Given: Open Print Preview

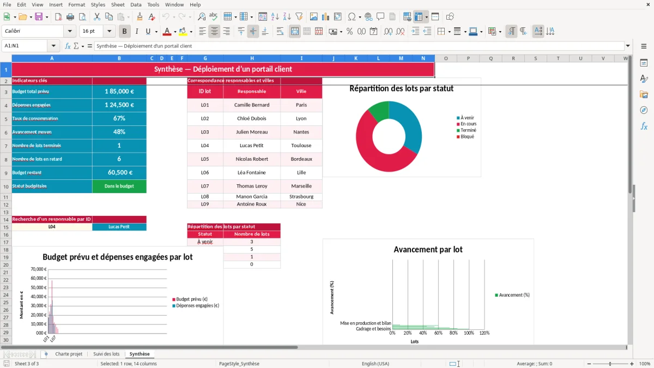Looking at the screenshot, I should 82,17.
